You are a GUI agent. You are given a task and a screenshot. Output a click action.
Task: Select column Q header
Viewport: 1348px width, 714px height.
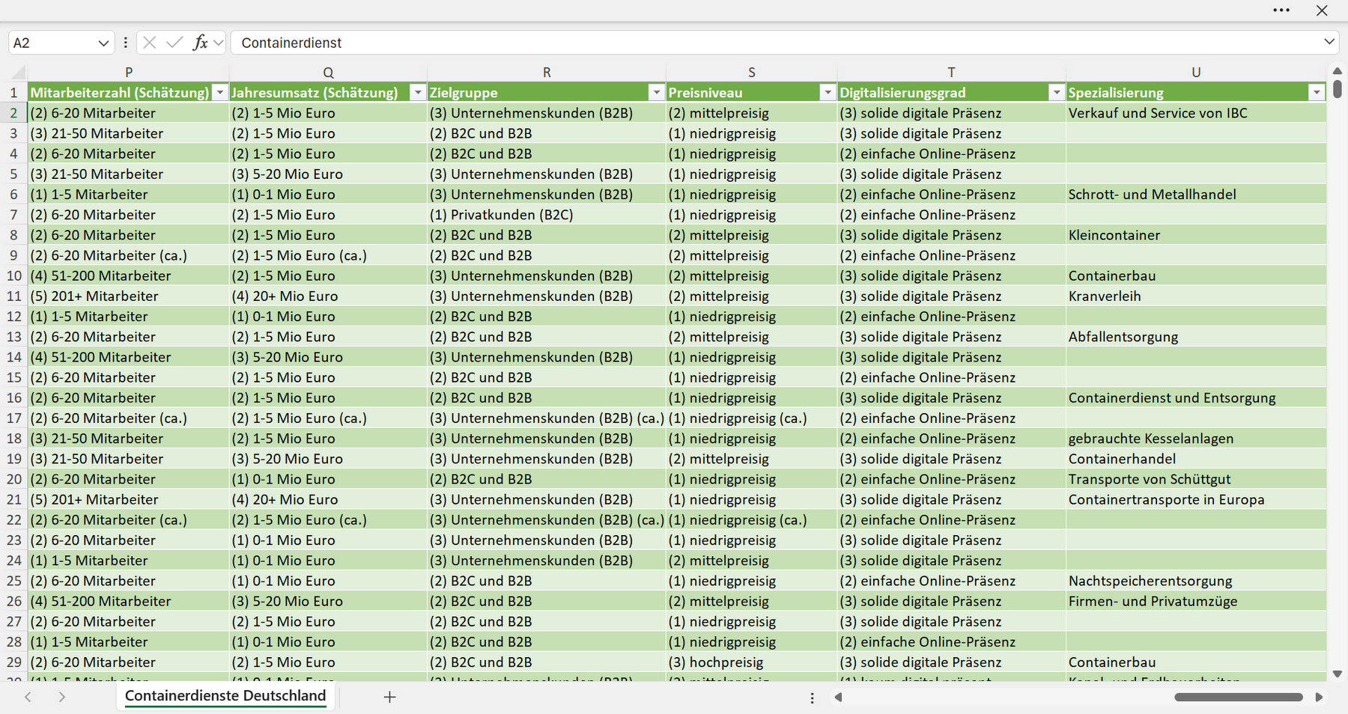pyautogui.click(x=328, y=73)
